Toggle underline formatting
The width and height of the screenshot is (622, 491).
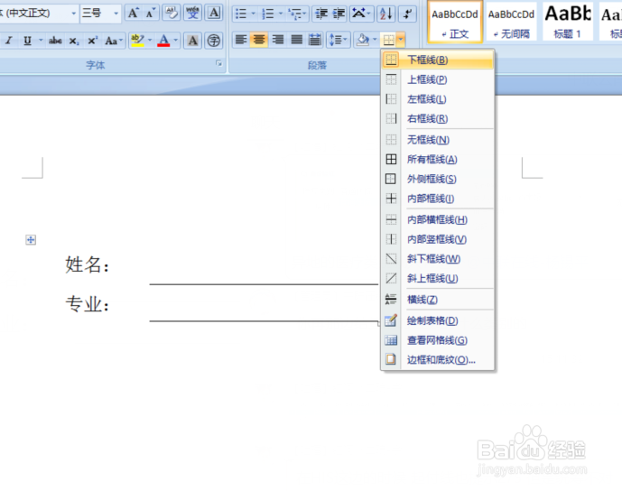(x=27, y=41)
